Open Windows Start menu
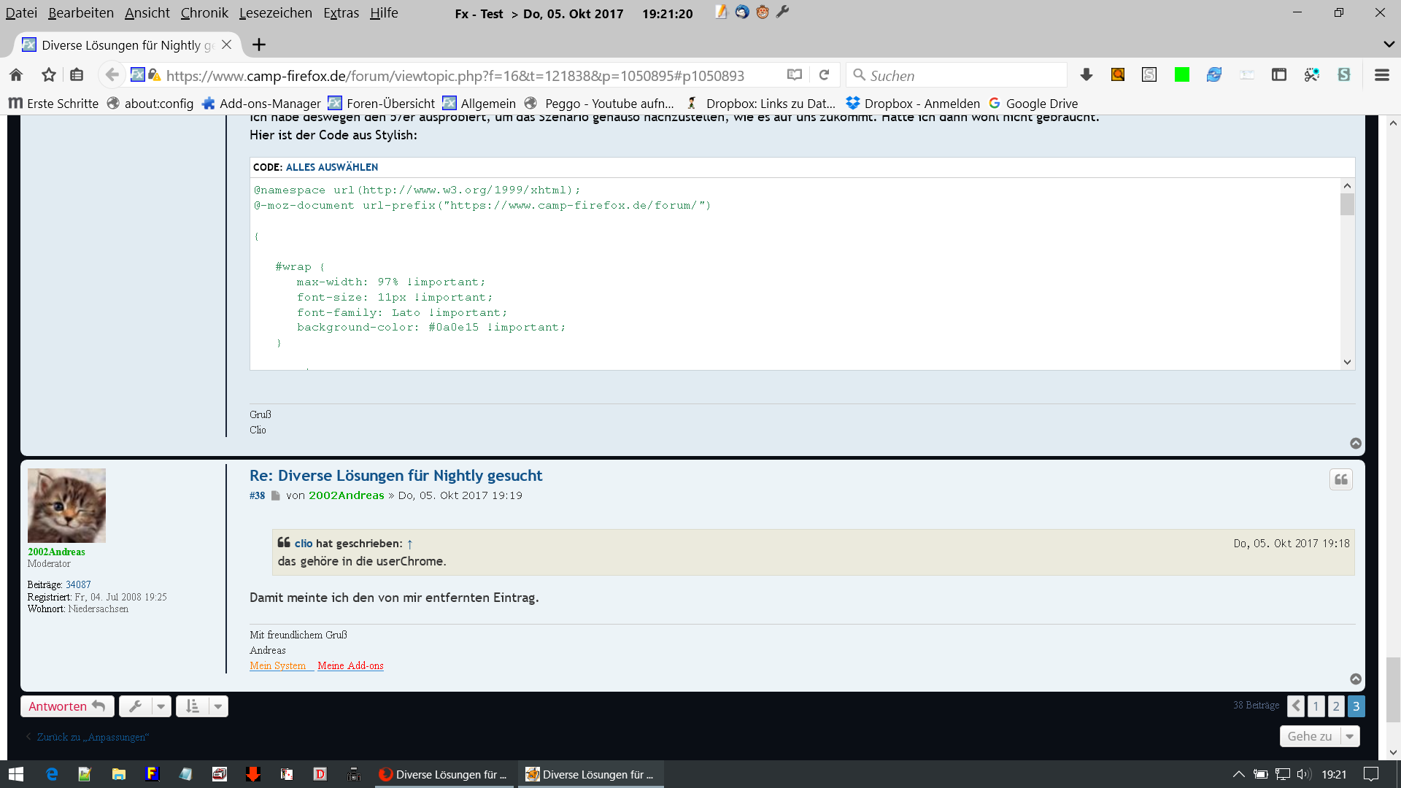The width and height of the screenshot is (1401, 788). coord(16,774)
